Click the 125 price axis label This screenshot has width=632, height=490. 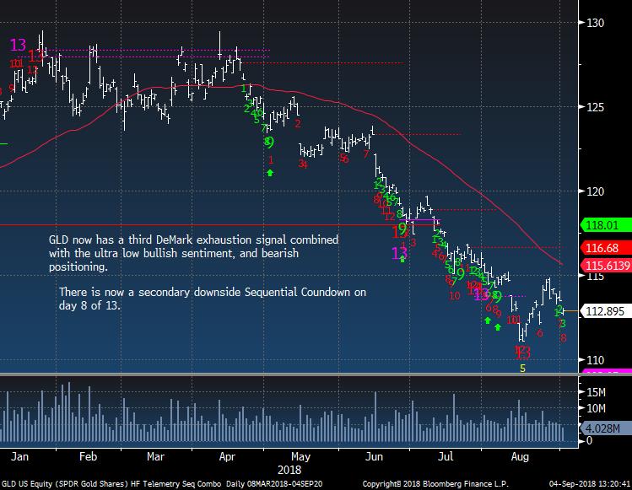(x=595, y=107)
